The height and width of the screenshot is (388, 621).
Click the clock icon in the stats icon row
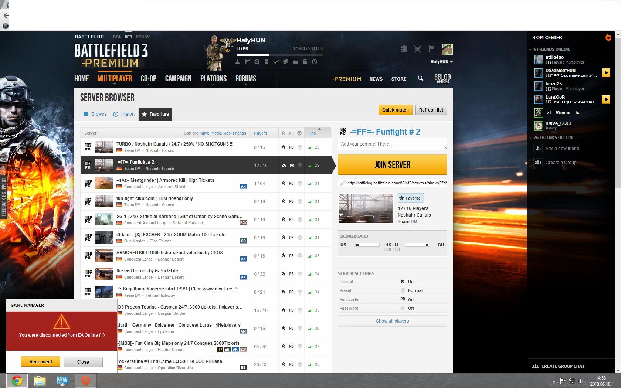315,62
